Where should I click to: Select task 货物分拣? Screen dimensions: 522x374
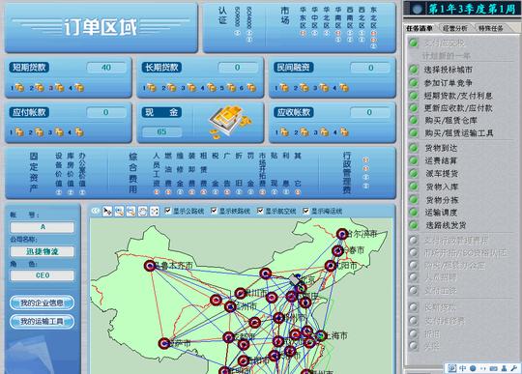tap(442, 200)
